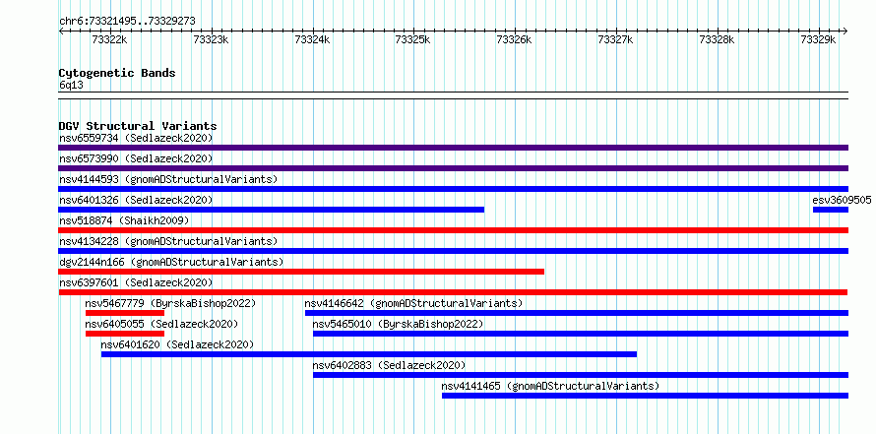Screen dimensions: 876x434
Task: Click the nsv6559734 (Sedlazeck2020) variant label
Action: point(136,138)
